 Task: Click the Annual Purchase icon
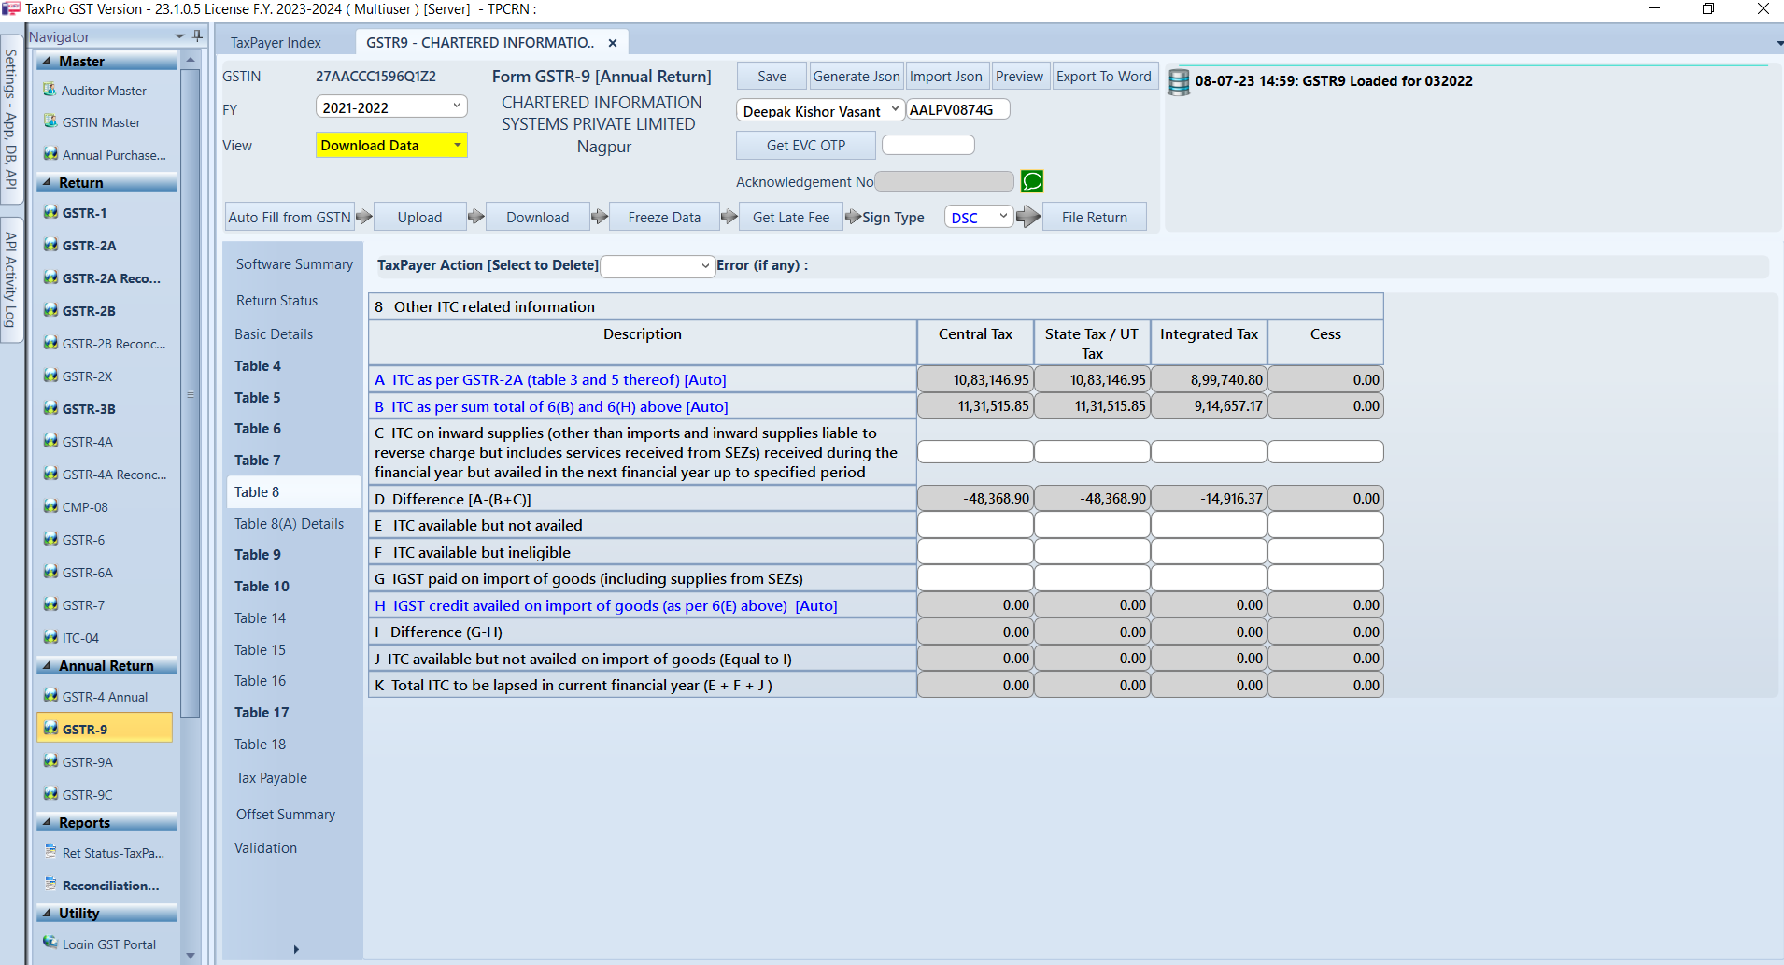pos(50,154)
